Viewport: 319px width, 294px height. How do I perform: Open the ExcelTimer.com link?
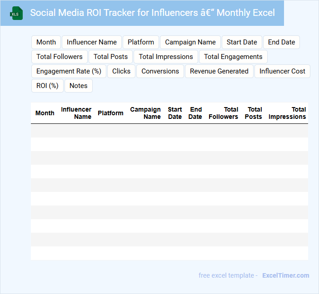pyautogui.click(x=285, y=275)
